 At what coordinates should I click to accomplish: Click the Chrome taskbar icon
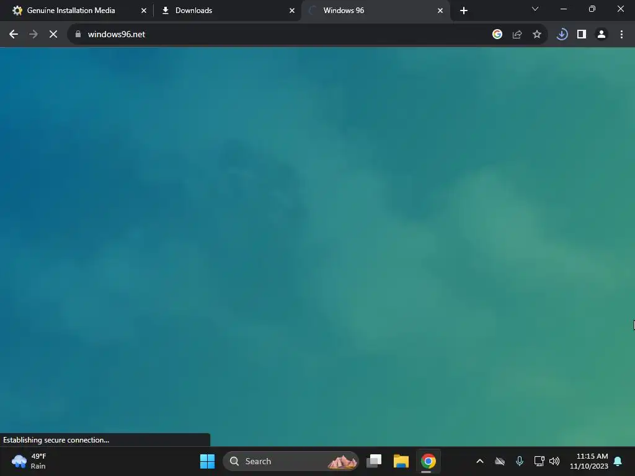[x=428, y=461]
